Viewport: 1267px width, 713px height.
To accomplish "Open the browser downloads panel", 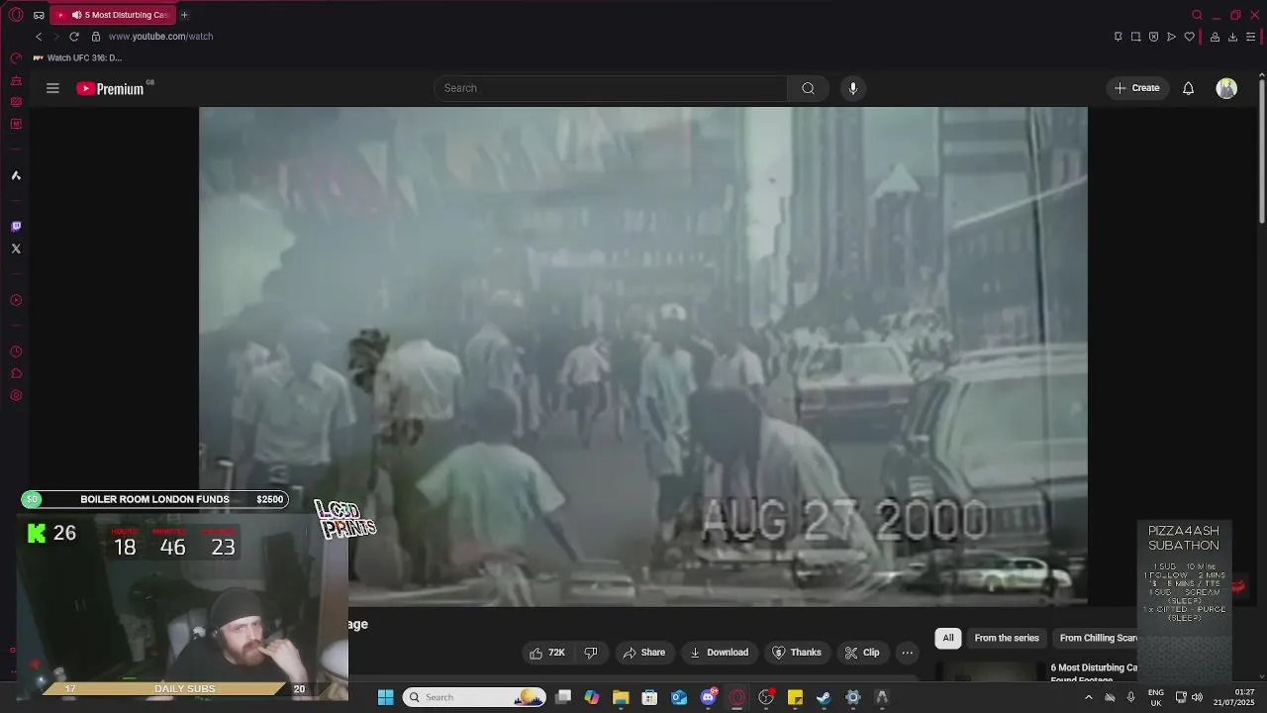I will [x=1233, y=37].
